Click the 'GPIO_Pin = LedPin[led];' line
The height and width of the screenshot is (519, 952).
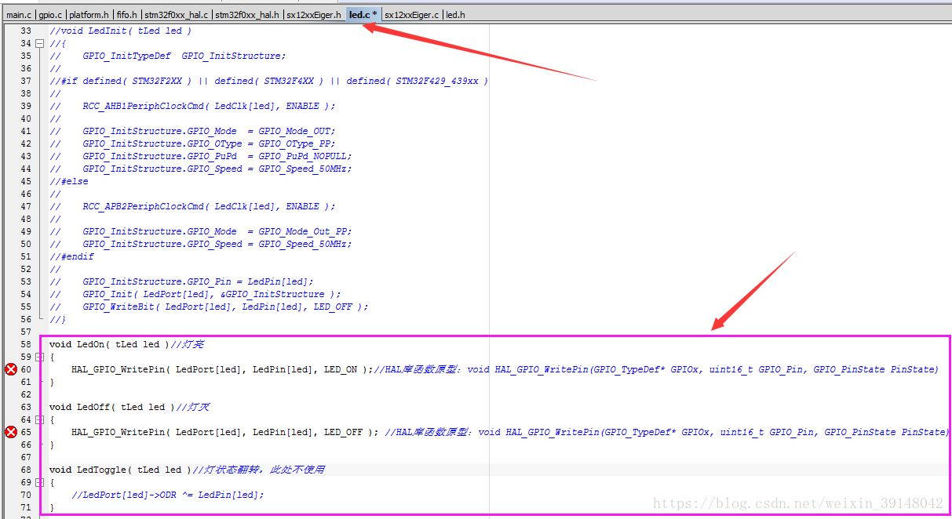click(x=181, y=281)
